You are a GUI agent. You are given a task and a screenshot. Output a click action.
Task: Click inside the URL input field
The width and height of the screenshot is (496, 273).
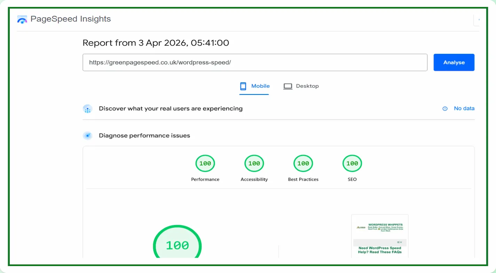255,62
